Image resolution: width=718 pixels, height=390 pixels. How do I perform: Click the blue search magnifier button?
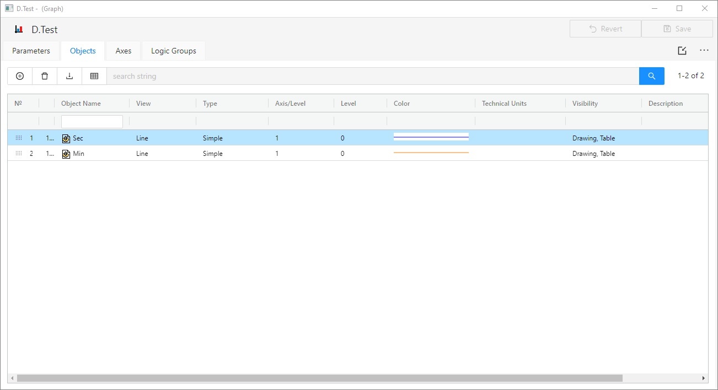pyautogui.click(x=651, y=76)
